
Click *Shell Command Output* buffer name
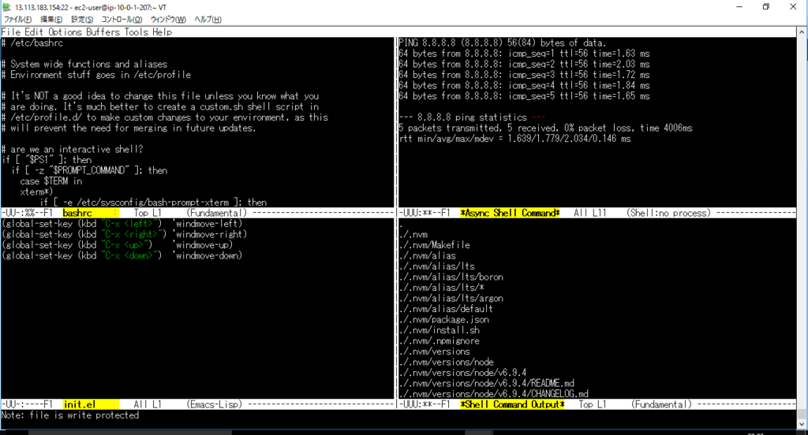(x=512, y=404)
